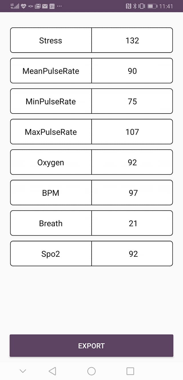This screenshot has width=183, height=380.
Task: Tap the BPM value 97
Action: point(132,193)
